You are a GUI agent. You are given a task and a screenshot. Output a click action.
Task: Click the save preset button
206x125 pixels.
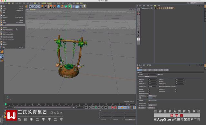click(x=151, y=108)
